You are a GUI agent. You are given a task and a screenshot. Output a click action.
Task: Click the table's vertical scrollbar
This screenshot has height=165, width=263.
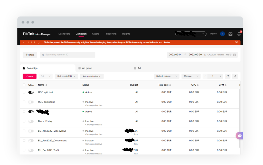pos(240,118)
